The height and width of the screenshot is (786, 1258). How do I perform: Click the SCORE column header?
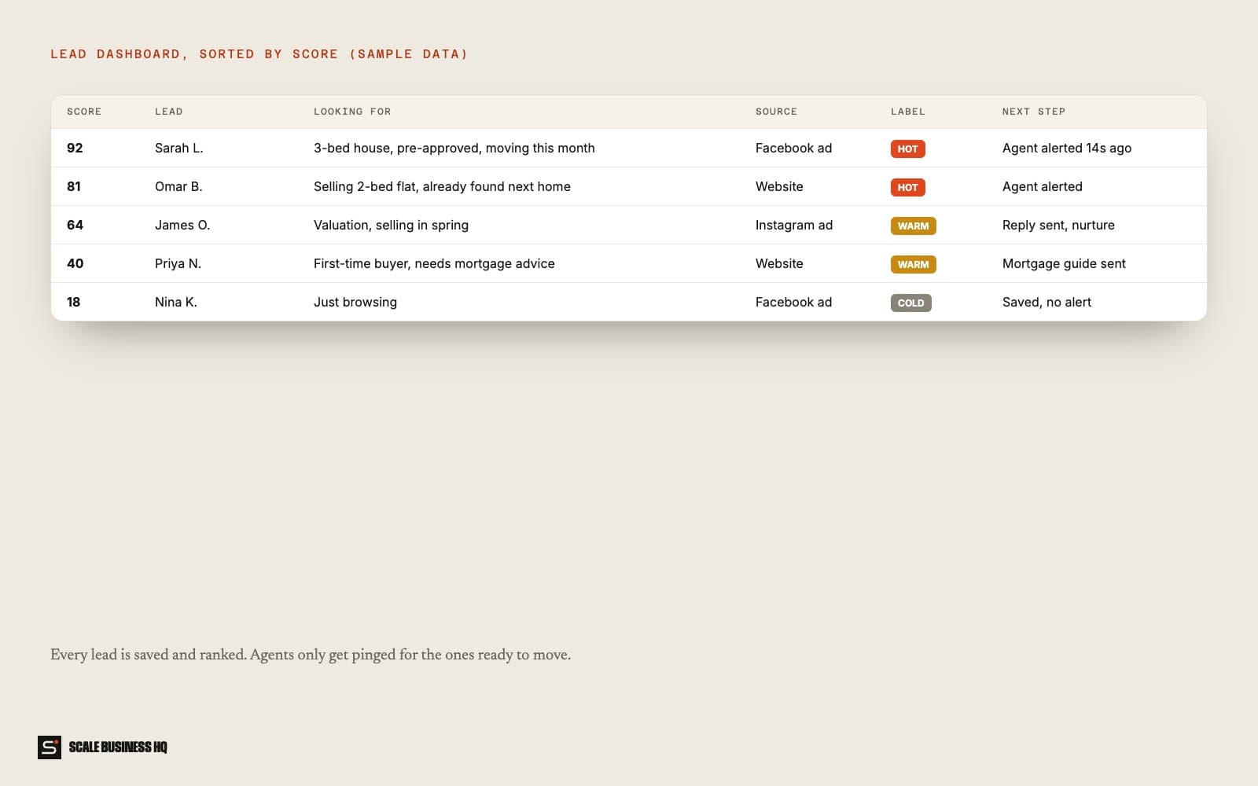click(84, 112)
